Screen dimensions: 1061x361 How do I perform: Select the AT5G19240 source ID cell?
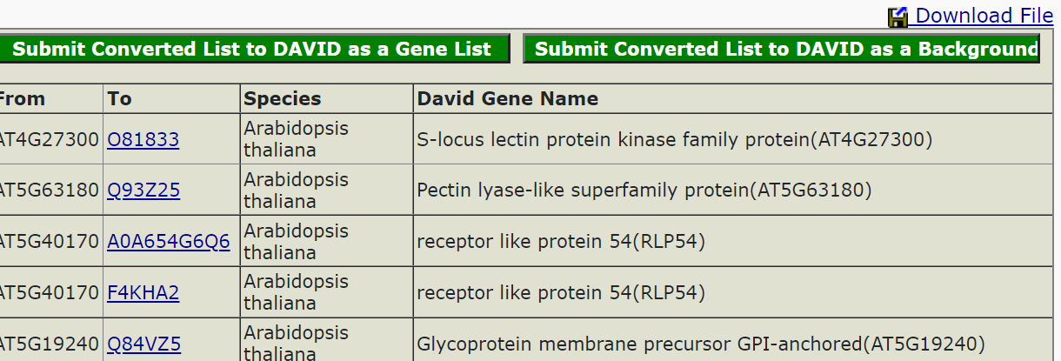[48, 344]
